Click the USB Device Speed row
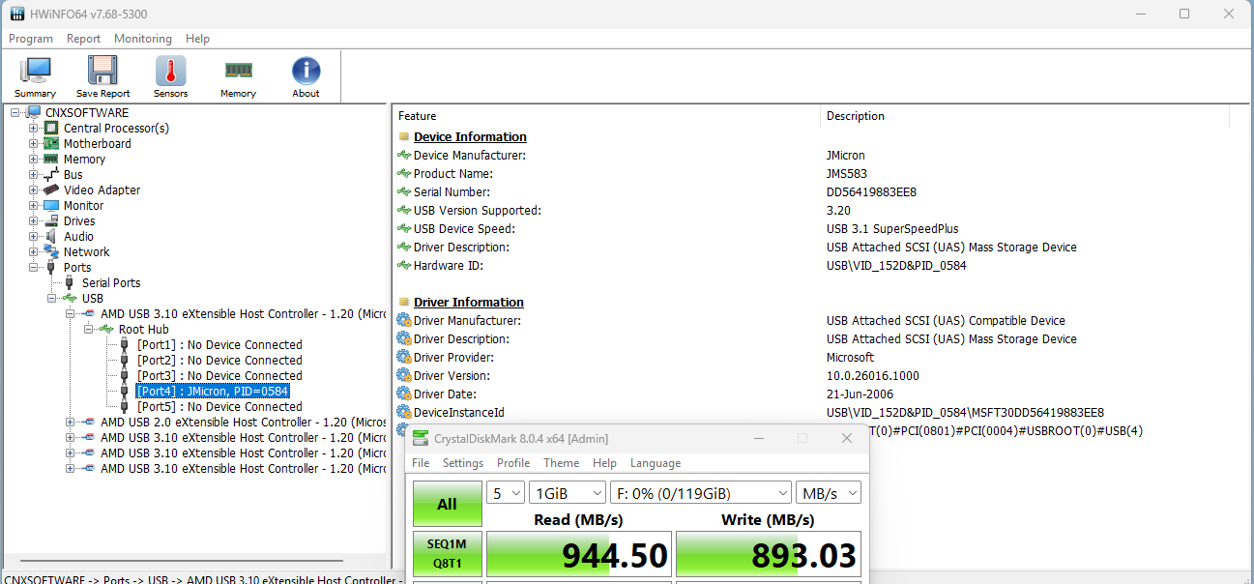This screenshot has width=1254, height=584. pyautogui.click(x=818, y=229)
